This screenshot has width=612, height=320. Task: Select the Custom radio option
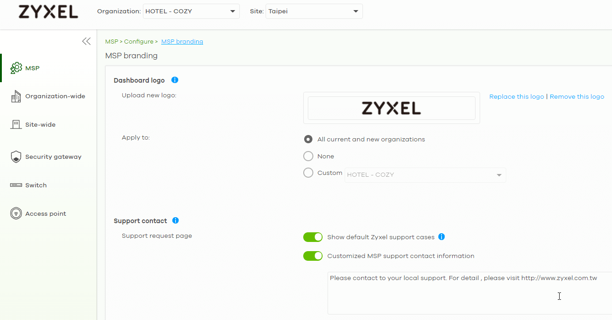coord(308,173)
